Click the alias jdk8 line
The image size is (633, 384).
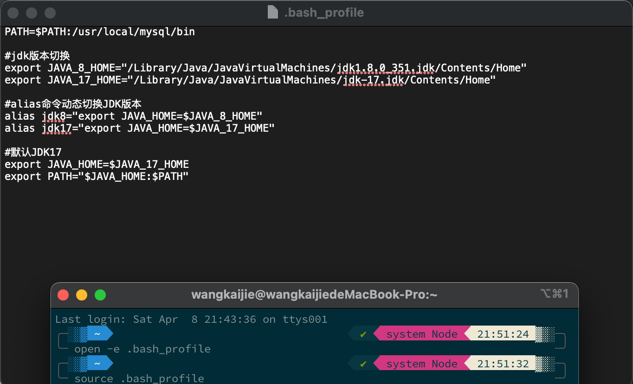pos(134,116)
